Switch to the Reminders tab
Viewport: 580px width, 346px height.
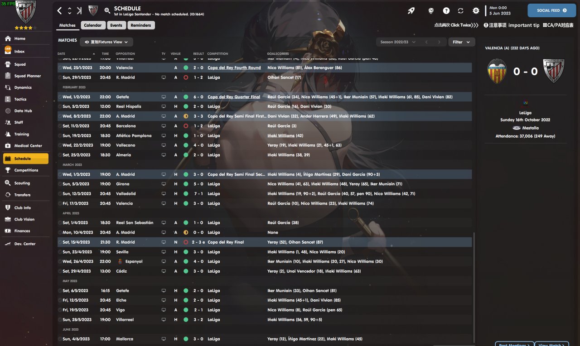click(x=141, y=25)
